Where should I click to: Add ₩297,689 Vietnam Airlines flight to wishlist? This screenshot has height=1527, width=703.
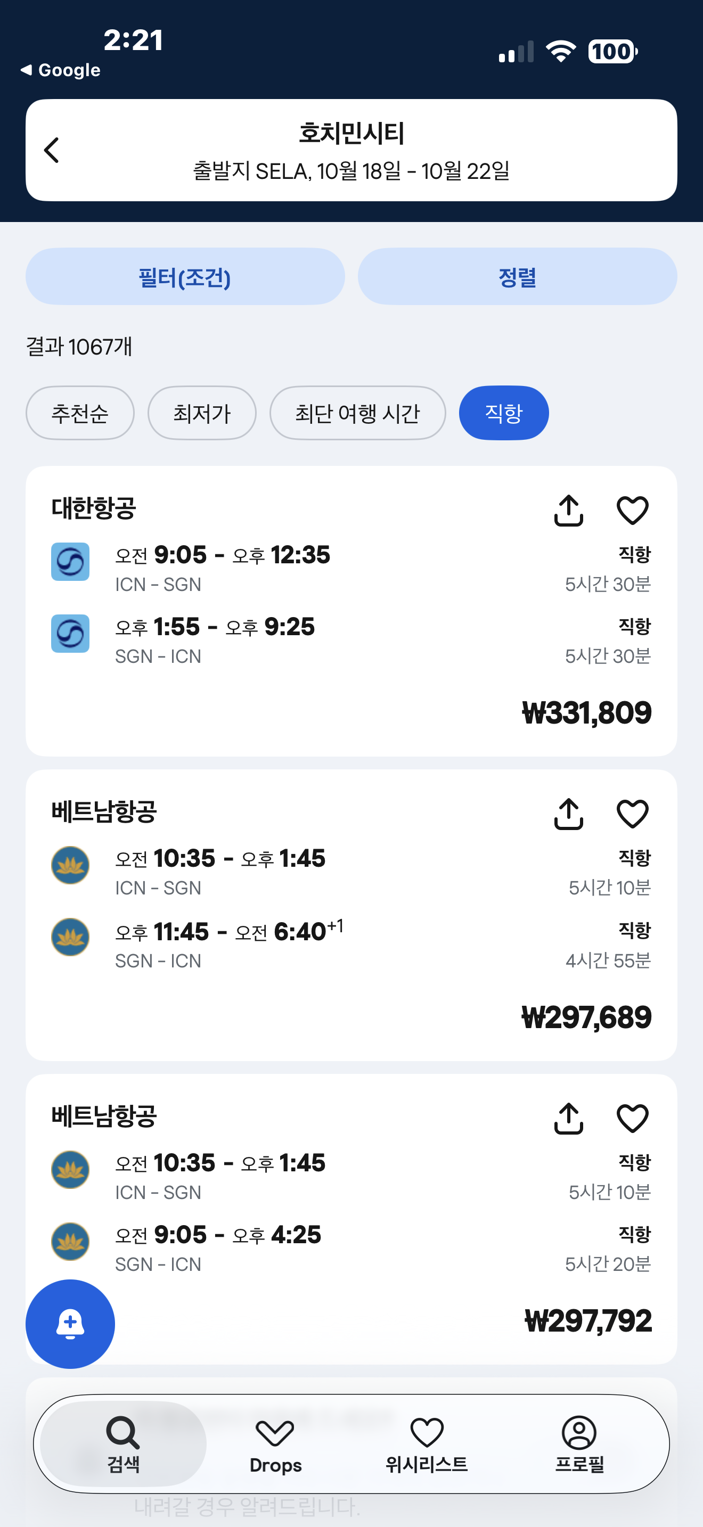click(x=633, y=814)
